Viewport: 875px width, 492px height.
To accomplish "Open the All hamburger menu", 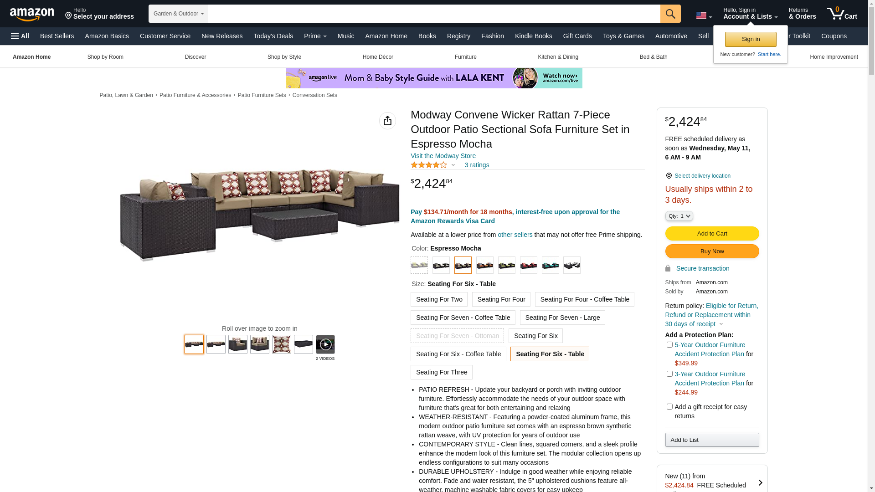I will tap(20, 36).
